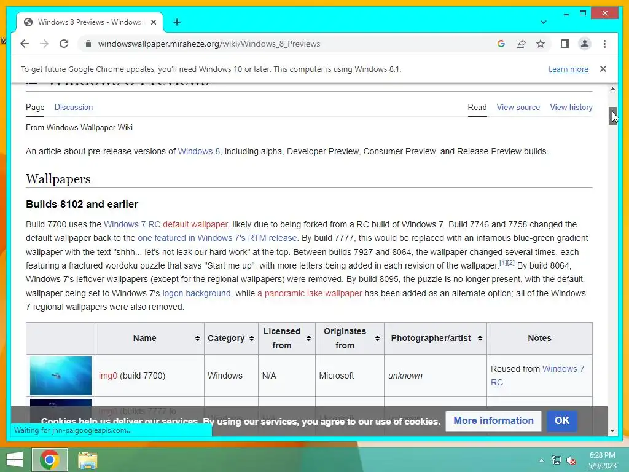Click the address bar URL
Image resolution: width=629 pixels, height=472 pixels.
point(209,44)
